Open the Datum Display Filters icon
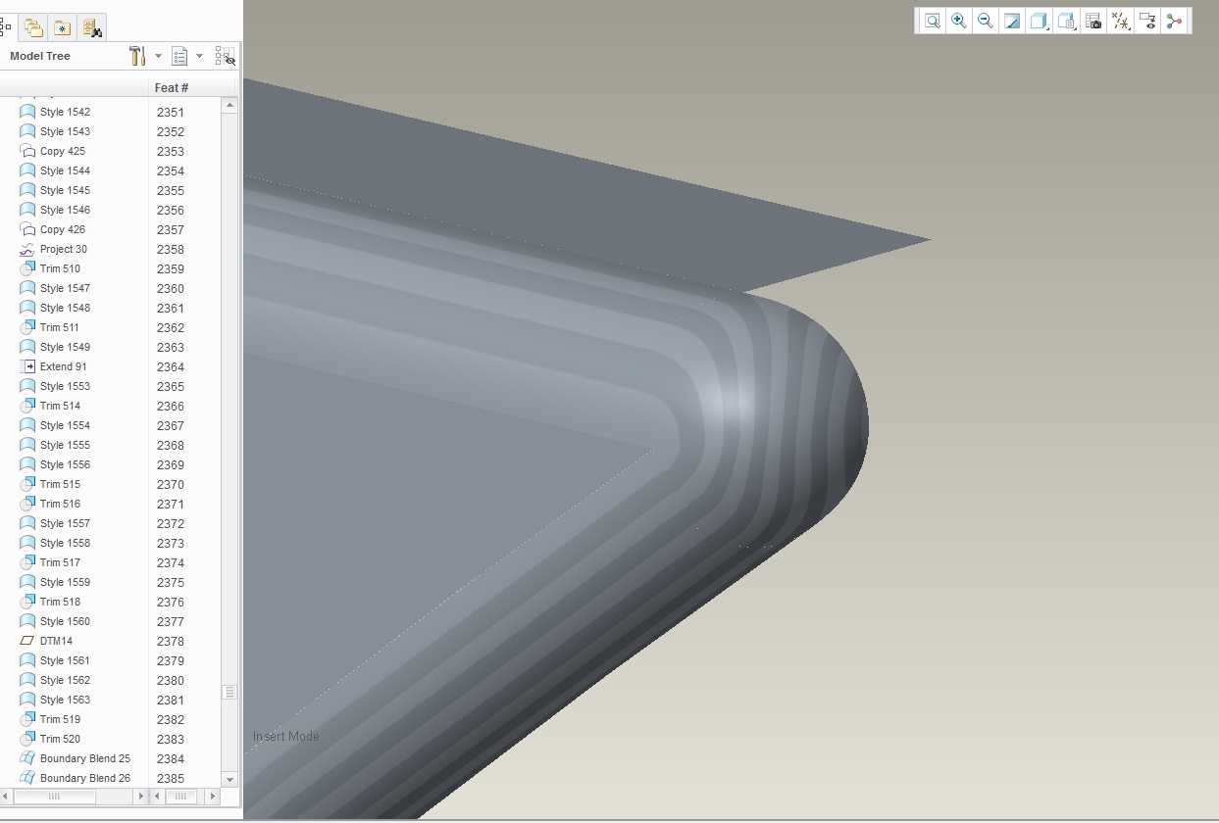 click(1121, 21)
